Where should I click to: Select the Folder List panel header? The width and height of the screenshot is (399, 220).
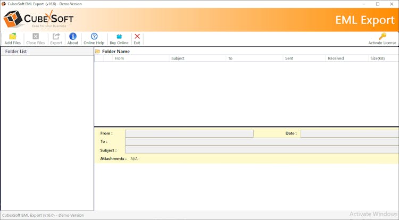coord(47,52)
